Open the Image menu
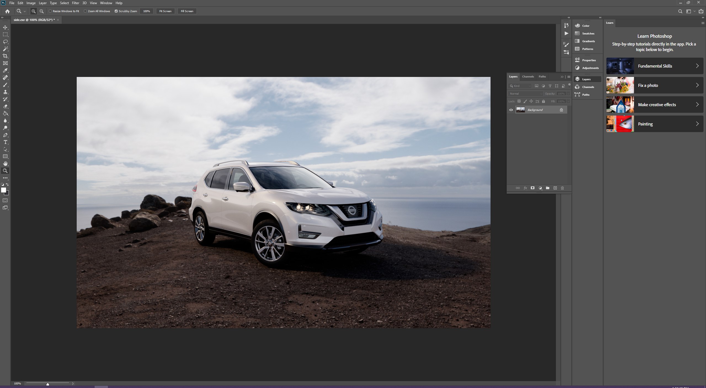The height and width of the screenshot is (388, 706). (x=31, y=3)
